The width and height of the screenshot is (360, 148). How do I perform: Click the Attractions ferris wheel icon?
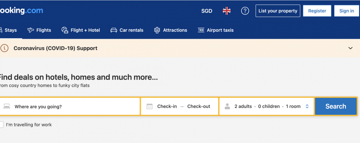[157, 30]
